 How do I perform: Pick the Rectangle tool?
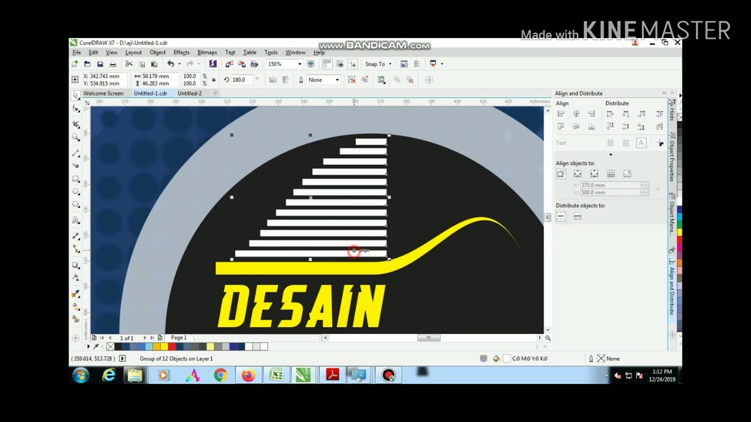click(76, 179)
